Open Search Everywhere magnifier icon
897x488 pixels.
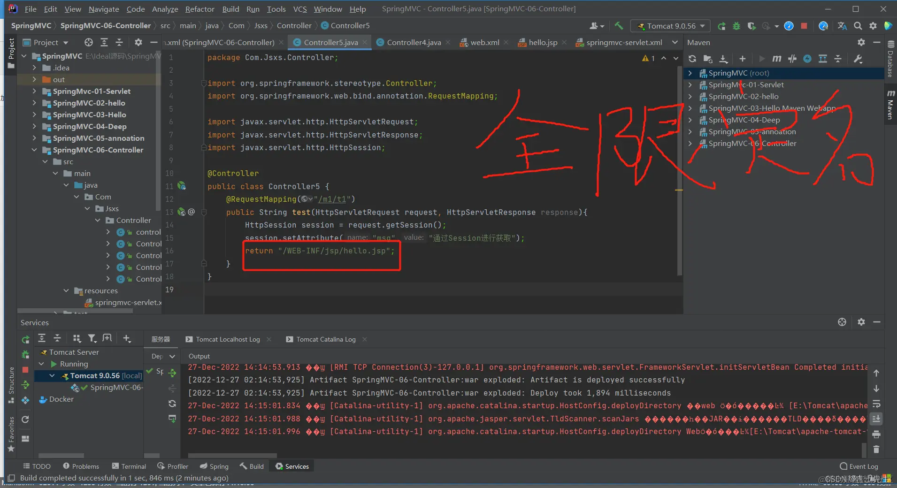pos(858,26)
